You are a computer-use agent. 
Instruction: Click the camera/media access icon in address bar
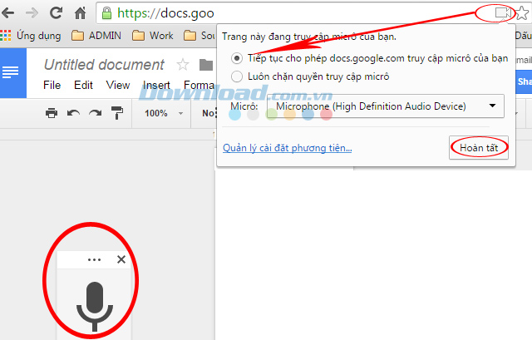click(x=502, y=13)
